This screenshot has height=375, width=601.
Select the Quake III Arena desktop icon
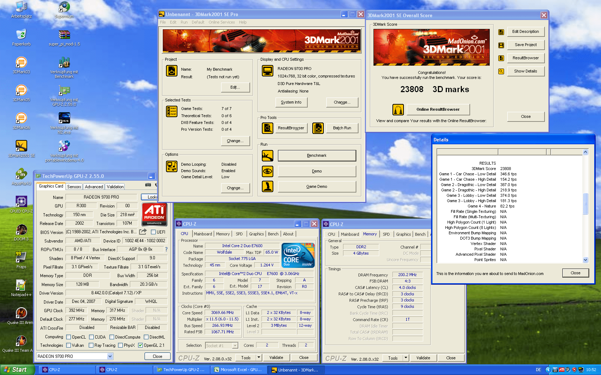click(21, 316)
